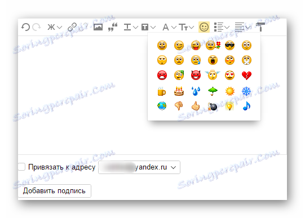The width and height of the screenshot is (305, 218).
Task: Insert the thumbs up emoticon
Action: [x=196, y=106]
